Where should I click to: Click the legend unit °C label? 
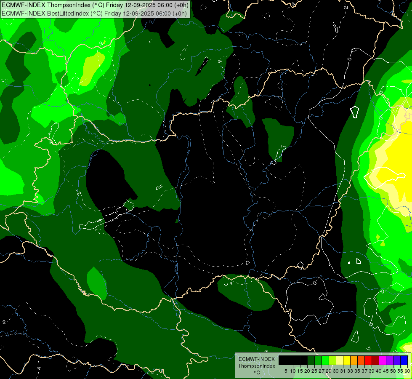coord(257,373)
